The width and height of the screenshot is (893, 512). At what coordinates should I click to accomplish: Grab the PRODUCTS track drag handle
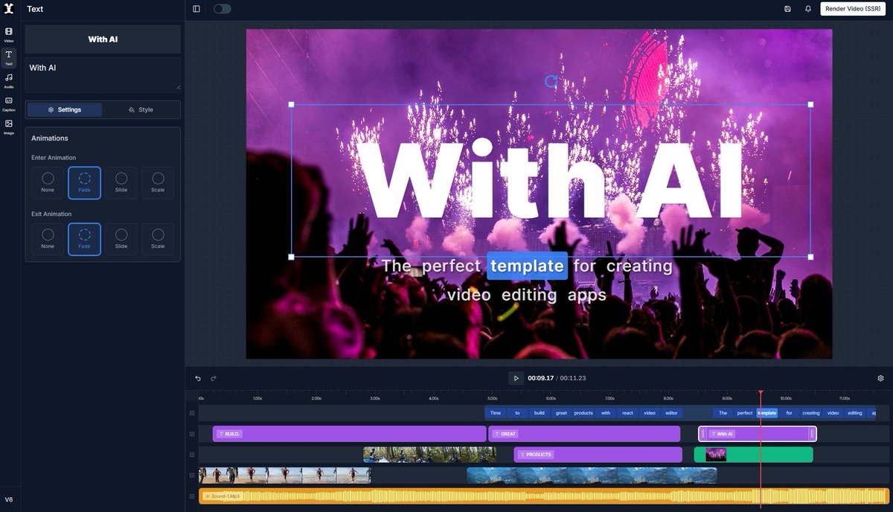(x=192, y=455)
